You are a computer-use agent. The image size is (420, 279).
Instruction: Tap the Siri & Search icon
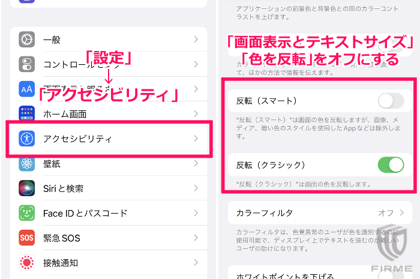pyautogui.click(x=27, y=188)
